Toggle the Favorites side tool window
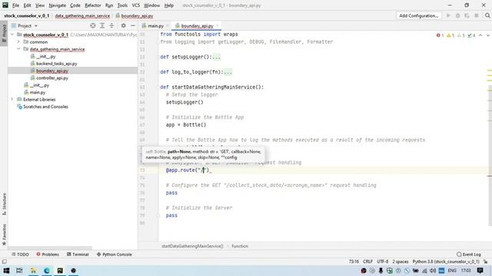The height and width of the screenshot is (276, 492). pos(4,235)
